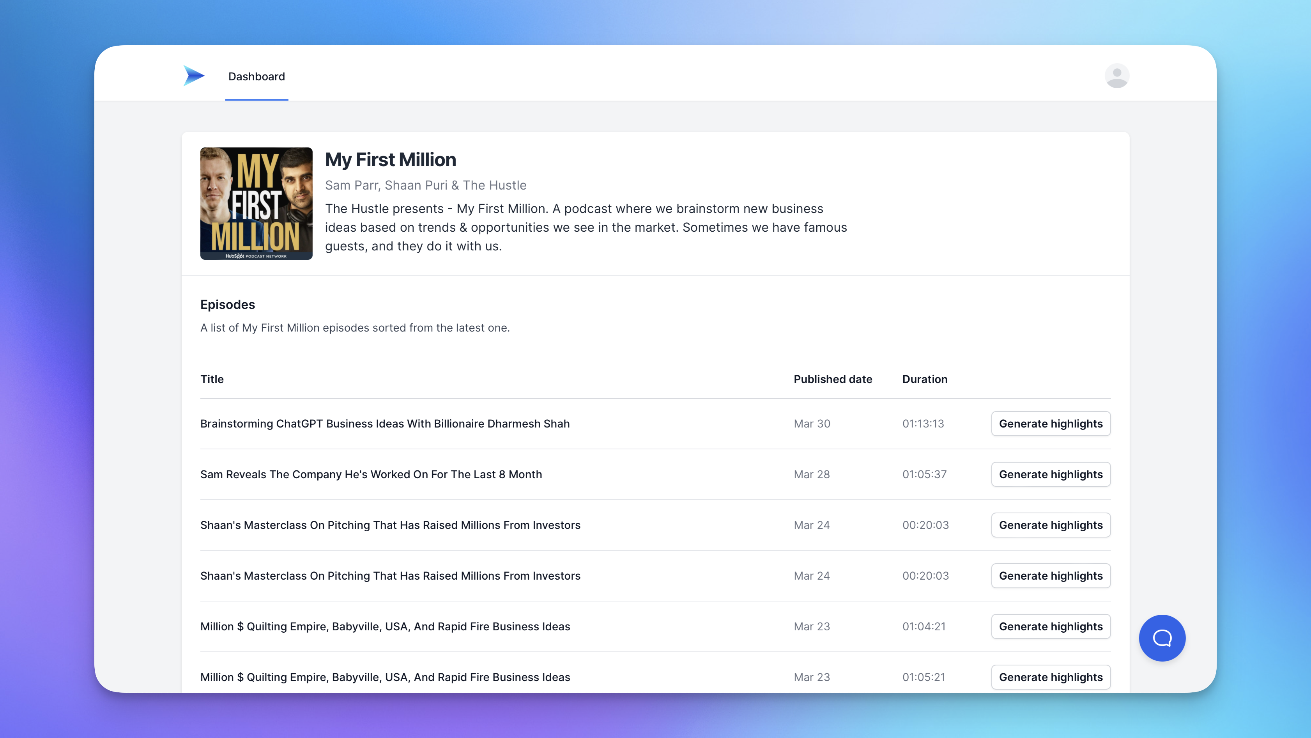Click the Title column header
The height and width of the screenshot is (738, 1311).
click(212, 379)
